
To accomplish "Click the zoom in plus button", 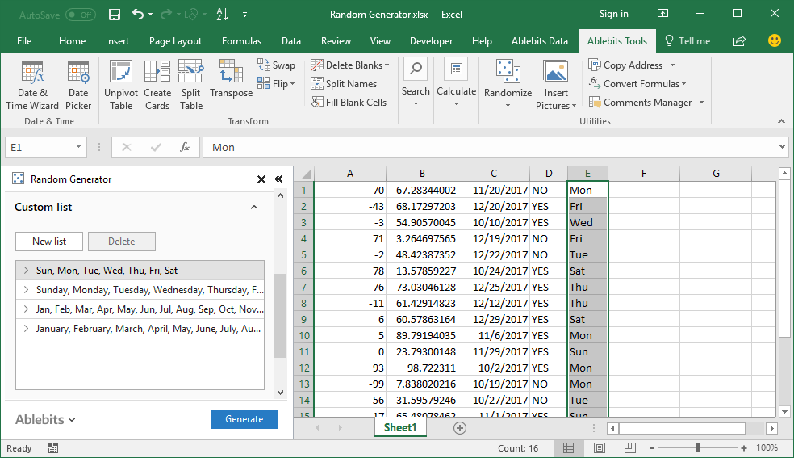I will pyautogui.click(x=743, y=447).
